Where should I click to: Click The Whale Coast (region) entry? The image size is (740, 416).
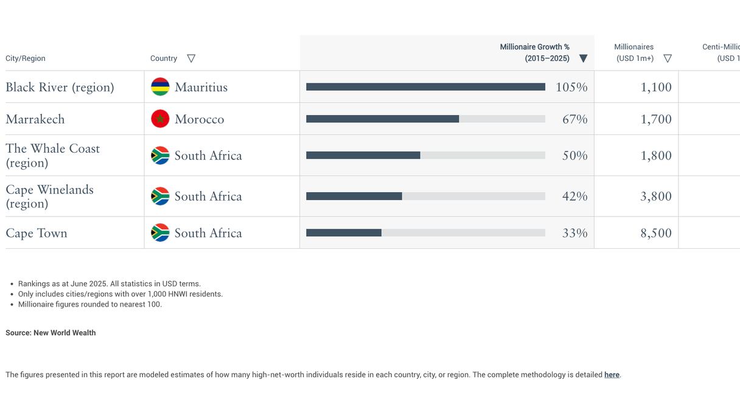coord(52,156)
